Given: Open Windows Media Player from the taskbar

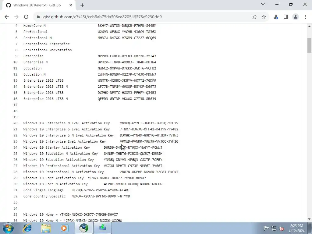Looking at the screenshot, I should click(x=64, y=228).
